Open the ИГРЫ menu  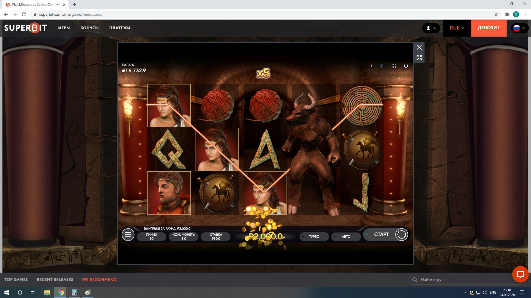pos(64,28)
